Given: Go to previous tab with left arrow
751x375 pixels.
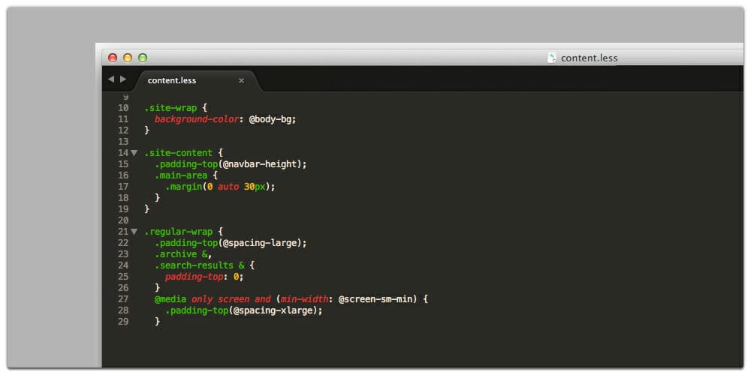Looking at the screenshot, I should [111, 79].
